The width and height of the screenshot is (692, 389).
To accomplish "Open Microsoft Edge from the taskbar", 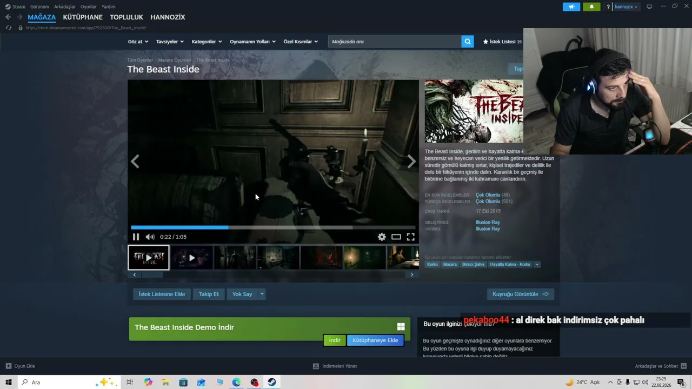I will click(x=236, y=383).
